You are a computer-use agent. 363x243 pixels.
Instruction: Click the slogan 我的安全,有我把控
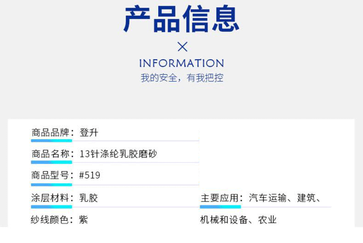(x=182, y=78)
